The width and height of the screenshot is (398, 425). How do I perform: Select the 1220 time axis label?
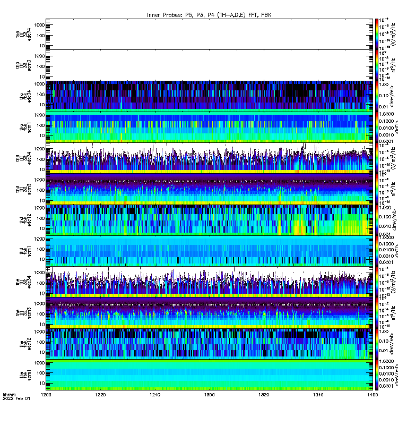[100, 395]
